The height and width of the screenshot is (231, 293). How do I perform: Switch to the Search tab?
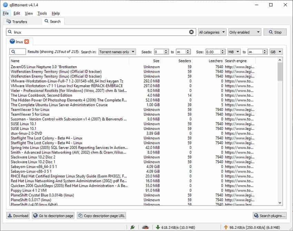coord(53,21)
